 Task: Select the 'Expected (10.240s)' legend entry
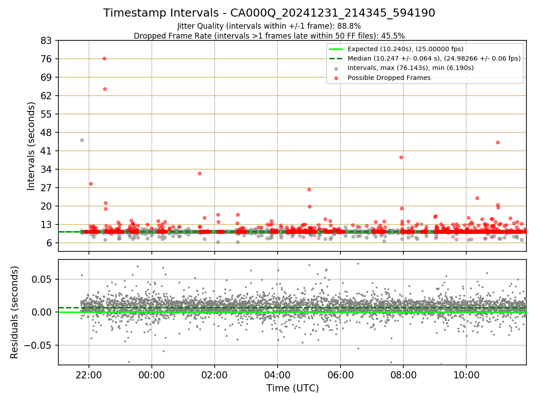[x=406, y=49]
